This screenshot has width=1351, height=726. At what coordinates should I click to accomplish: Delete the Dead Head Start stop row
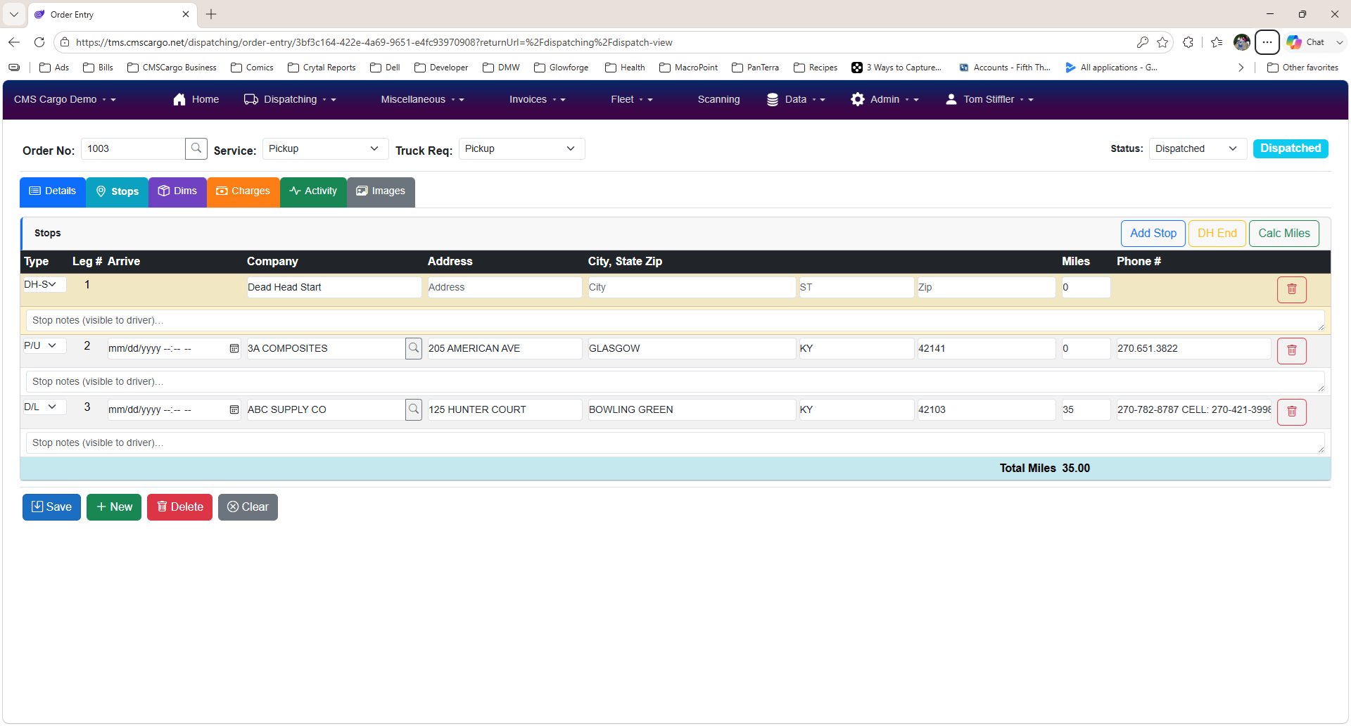point(1291,289)
